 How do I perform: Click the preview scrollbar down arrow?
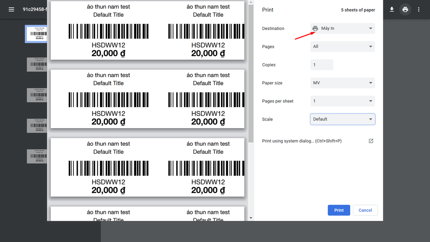pos(251,218)
